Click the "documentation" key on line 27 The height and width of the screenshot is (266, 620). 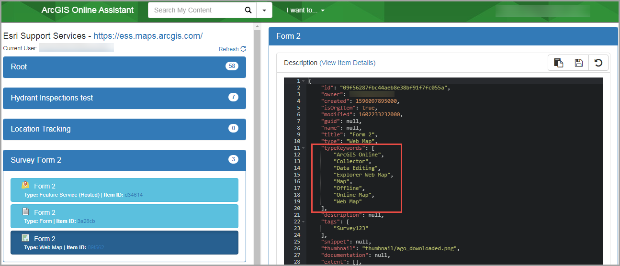tap(344, 255)
